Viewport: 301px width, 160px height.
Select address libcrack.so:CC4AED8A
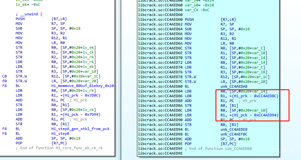click(160, 105)
